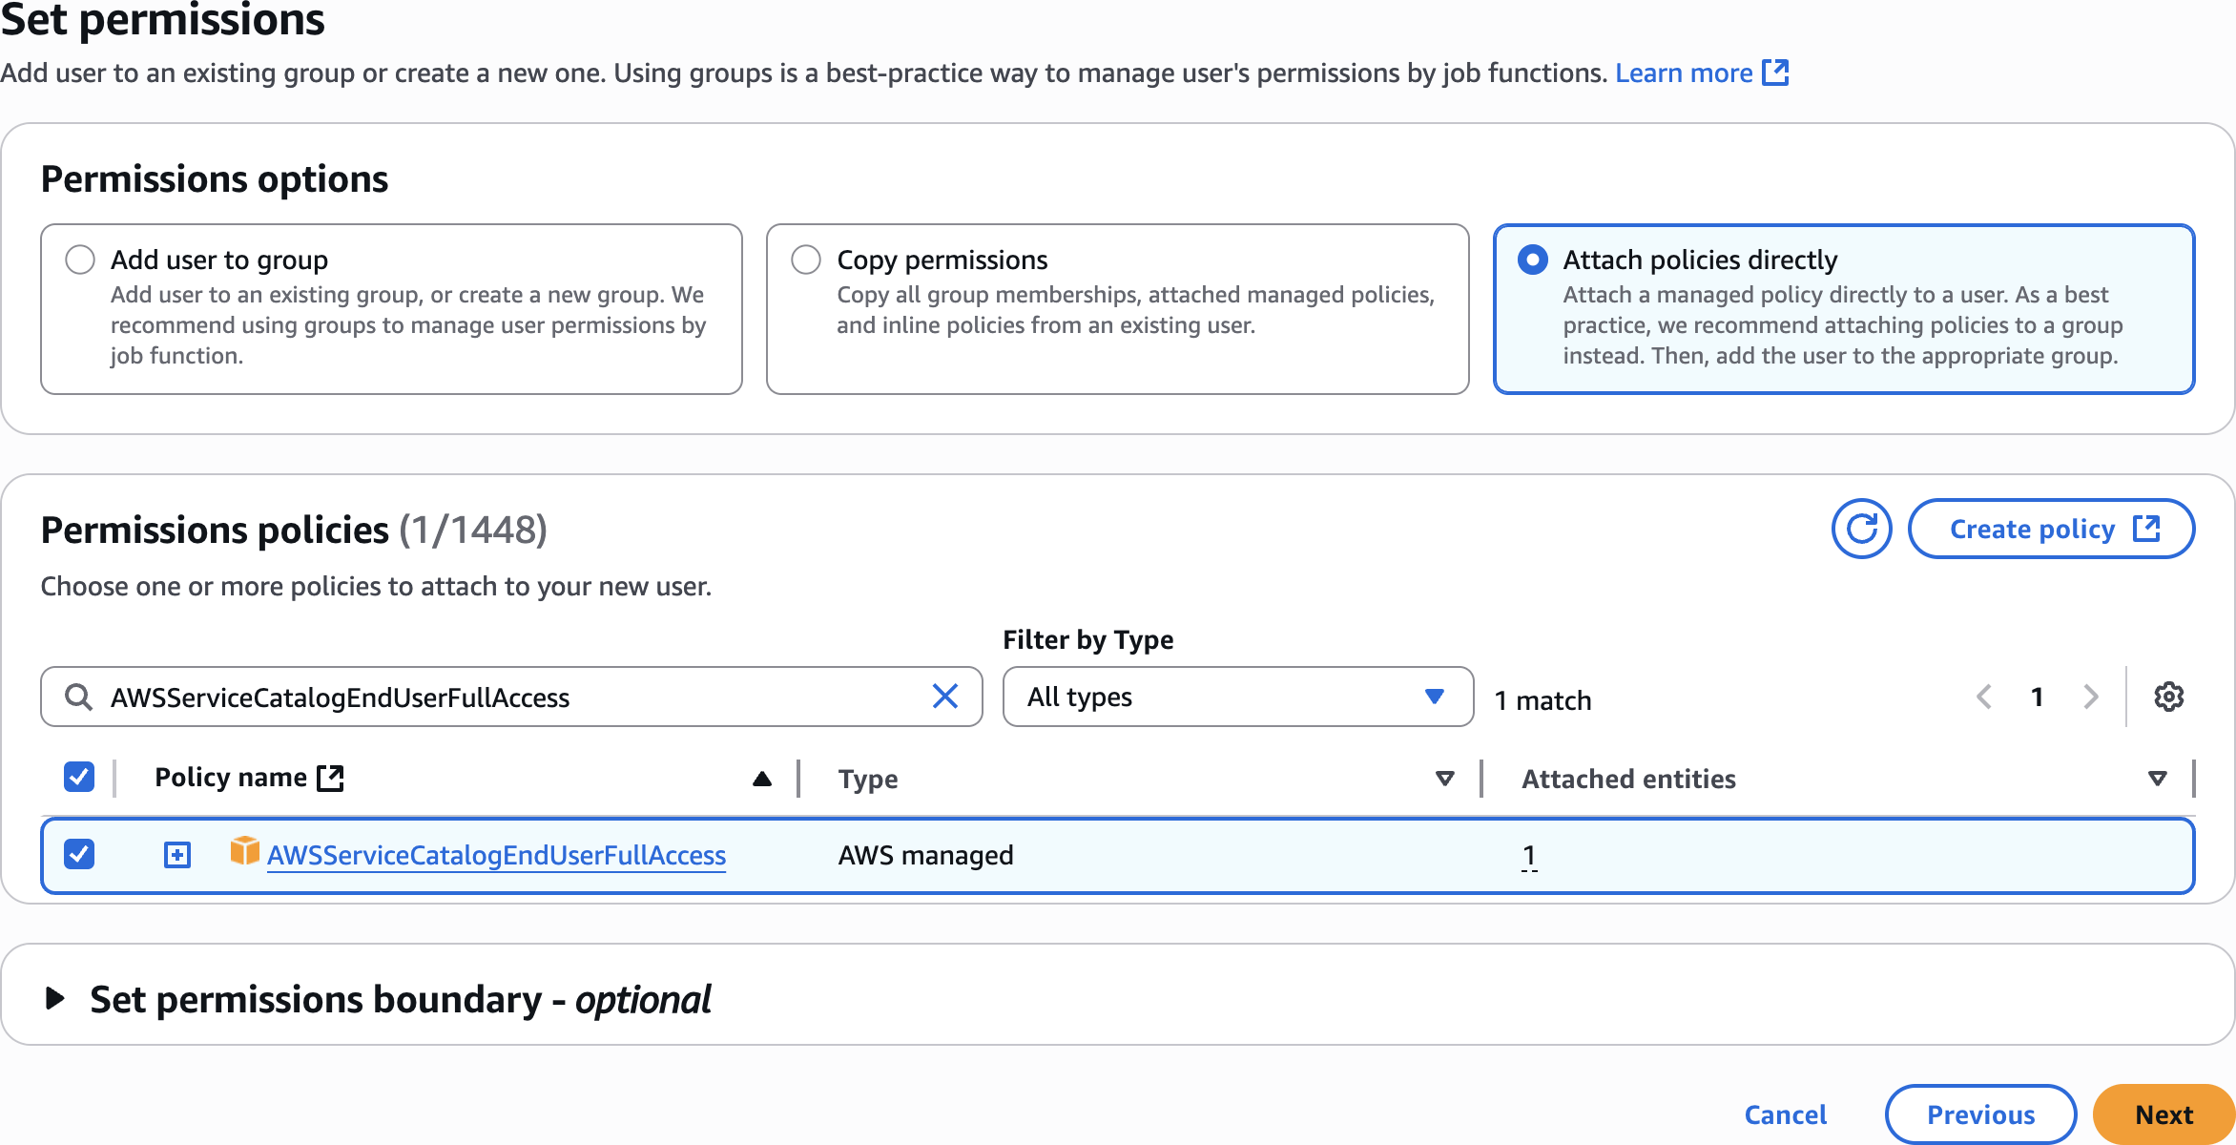Expand Set permissions boundary section
This screenshot has width=2236, height=1145.
(55, 999)
